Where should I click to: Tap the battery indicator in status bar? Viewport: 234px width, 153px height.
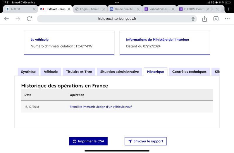228,2
